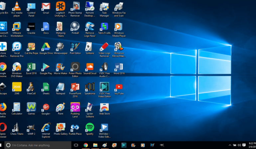Select the Pinball desktop icon
This screenshot has height=149, width=256.
(75, 26)
